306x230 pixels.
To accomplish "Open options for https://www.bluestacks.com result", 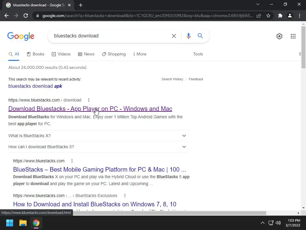I will click(x=72, y=161).
